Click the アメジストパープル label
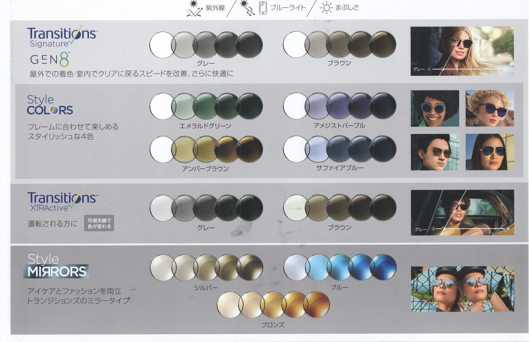Screen dimensions: 529x342 pyautogui.click(x=339, y=125)
